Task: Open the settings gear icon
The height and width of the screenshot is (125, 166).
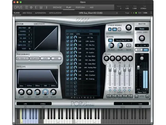Action: pyautogui.click(x=31, y=7)
